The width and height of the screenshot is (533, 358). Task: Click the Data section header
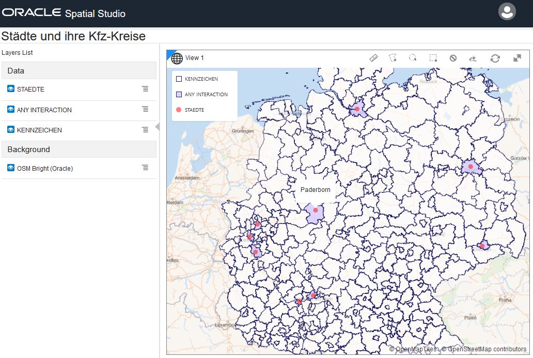(x=79, y=70)
